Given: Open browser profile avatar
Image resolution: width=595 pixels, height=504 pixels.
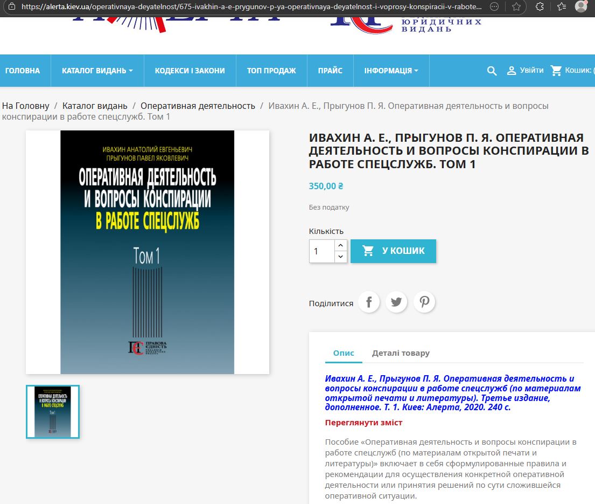Looking at the screenshot, I should click(x=581, y=7).
